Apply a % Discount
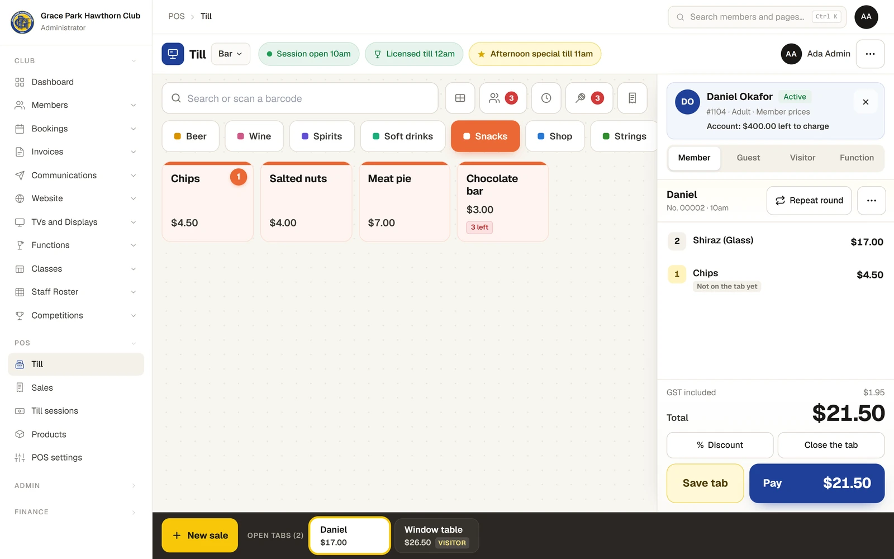The height and width of the screenshot is (559, 894). click(x=720, y=446)
